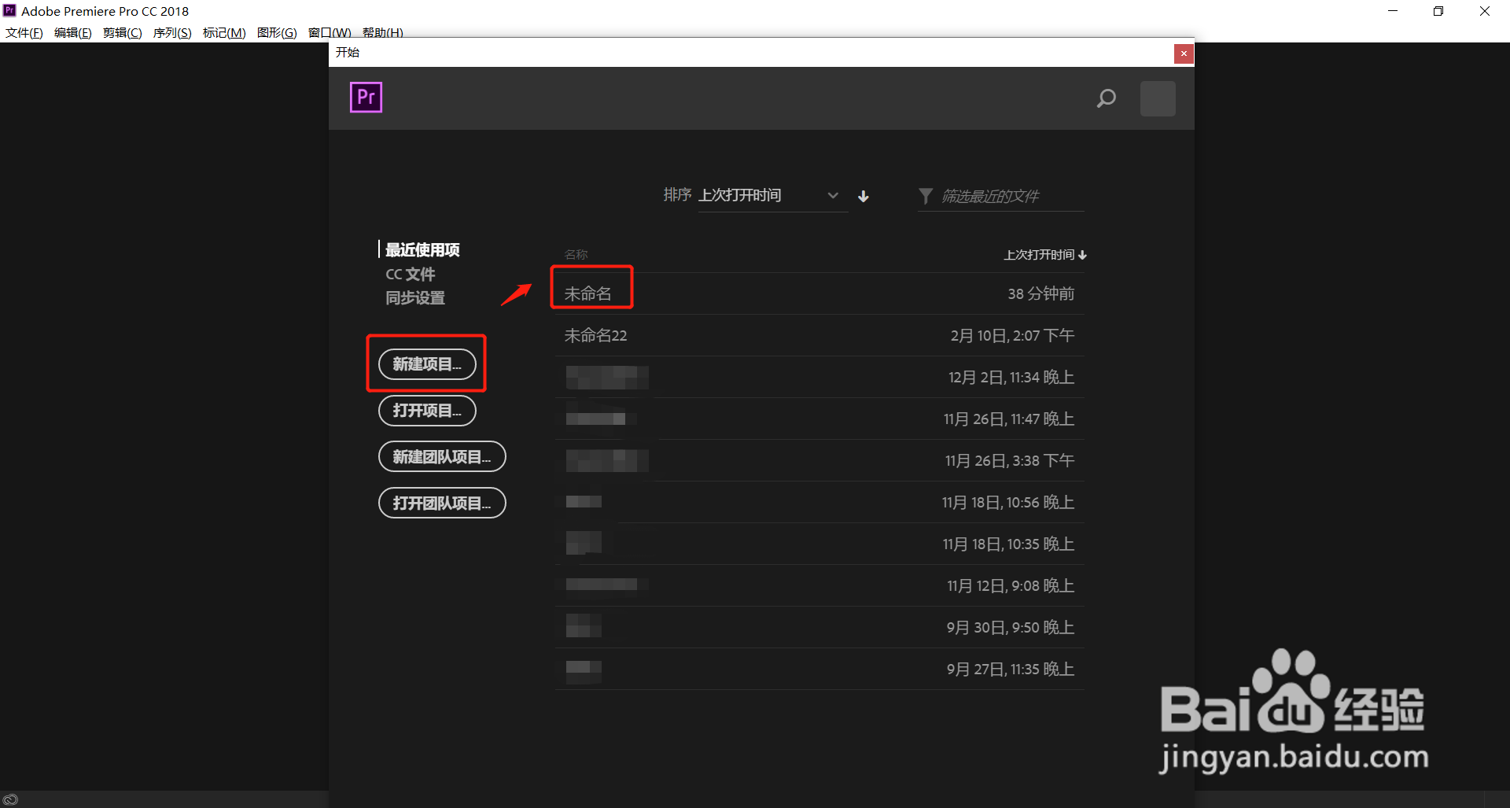Click the filter funnel icon

coord(926,196)
